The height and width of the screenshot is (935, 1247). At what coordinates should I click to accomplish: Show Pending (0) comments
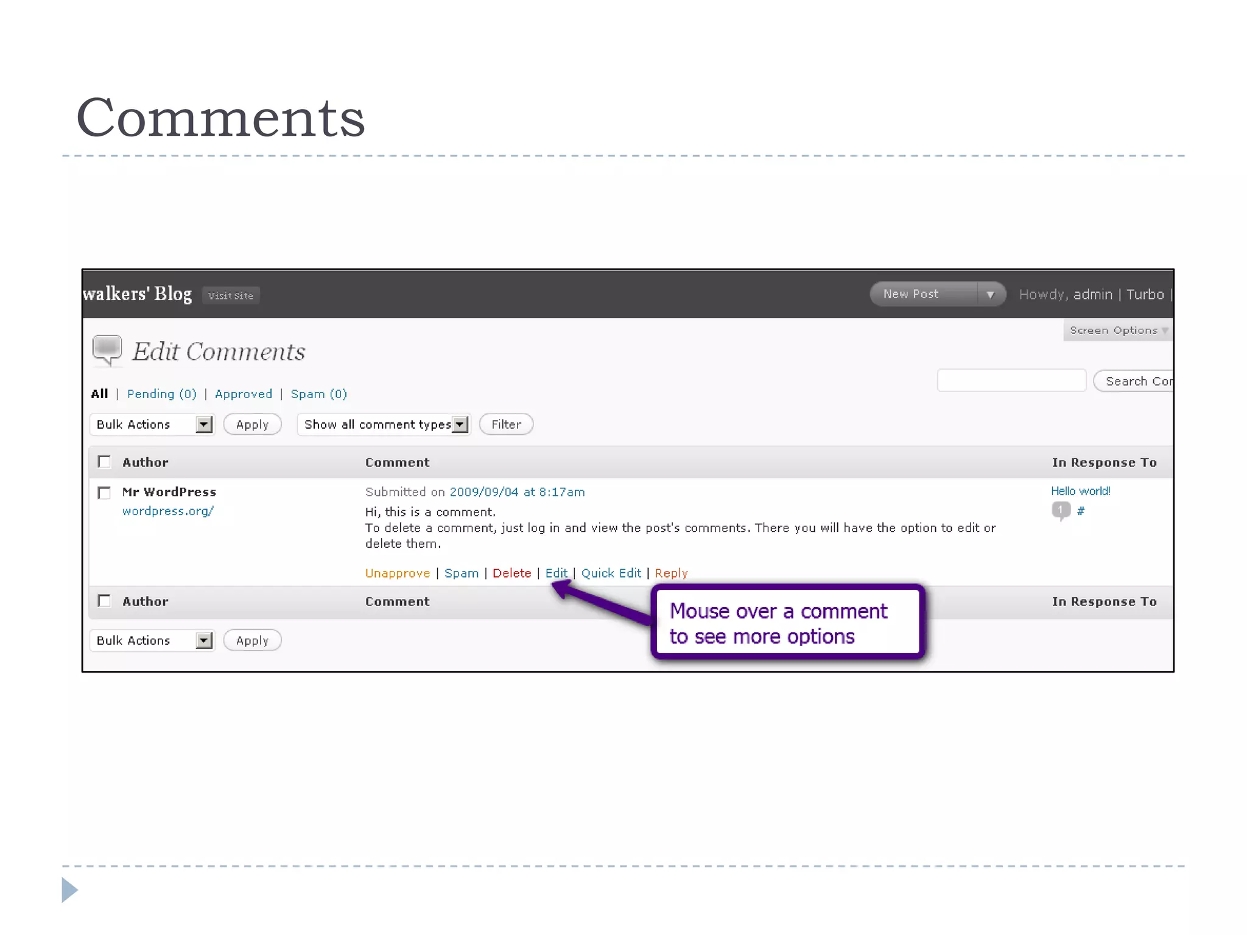tap(162, 394)
